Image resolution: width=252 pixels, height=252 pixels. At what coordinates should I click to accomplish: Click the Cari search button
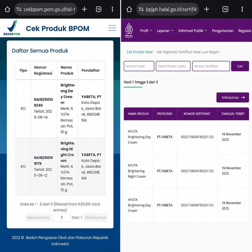[x=240, y=66]
